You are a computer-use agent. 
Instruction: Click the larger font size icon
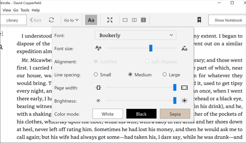(184, 48)
